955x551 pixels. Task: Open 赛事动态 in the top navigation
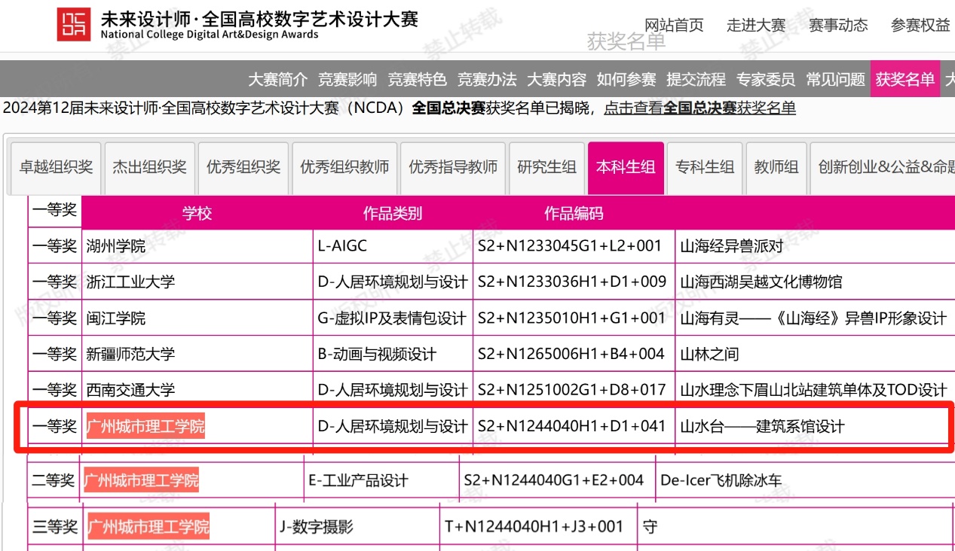point(838,25)
